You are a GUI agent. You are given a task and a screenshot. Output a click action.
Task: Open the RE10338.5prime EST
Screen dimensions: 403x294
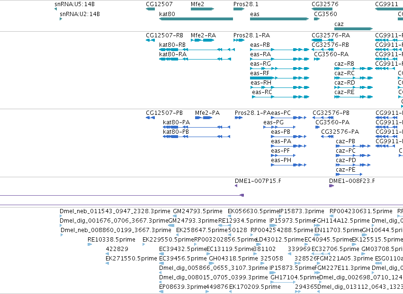(x=90, y=244)
